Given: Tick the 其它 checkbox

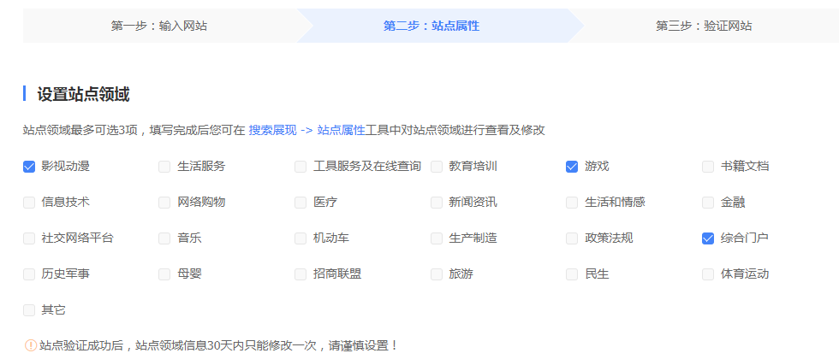Looking at the screenshot, I should 29,310.
